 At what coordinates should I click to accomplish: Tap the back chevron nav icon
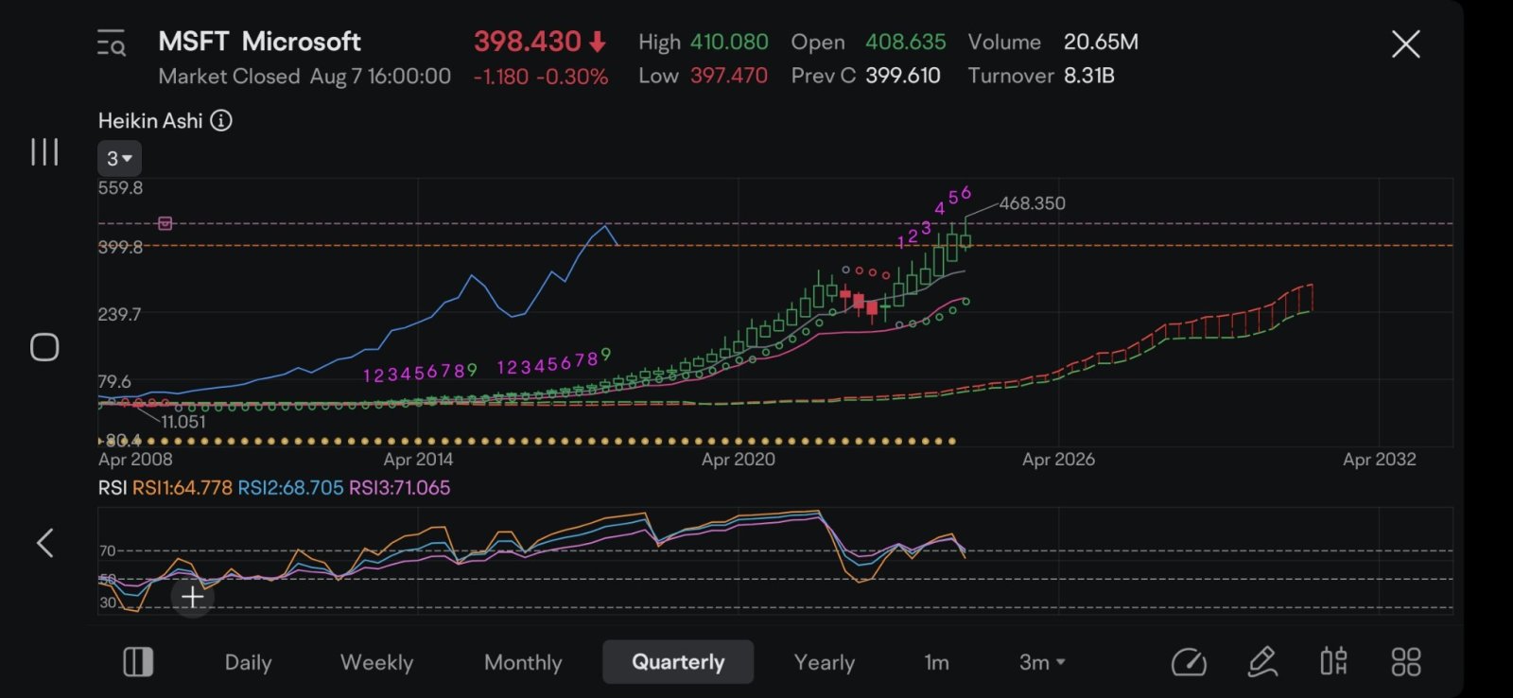coord(44,543)
